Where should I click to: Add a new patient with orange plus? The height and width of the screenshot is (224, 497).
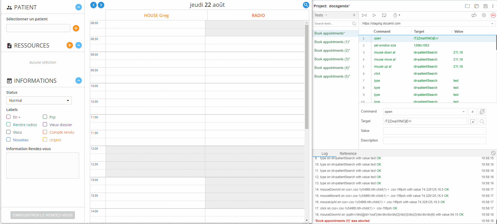tap(76, 28)
